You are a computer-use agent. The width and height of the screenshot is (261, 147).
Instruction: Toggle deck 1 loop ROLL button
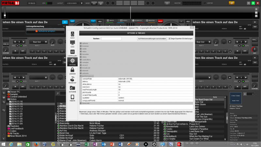(x=17, y=46)
